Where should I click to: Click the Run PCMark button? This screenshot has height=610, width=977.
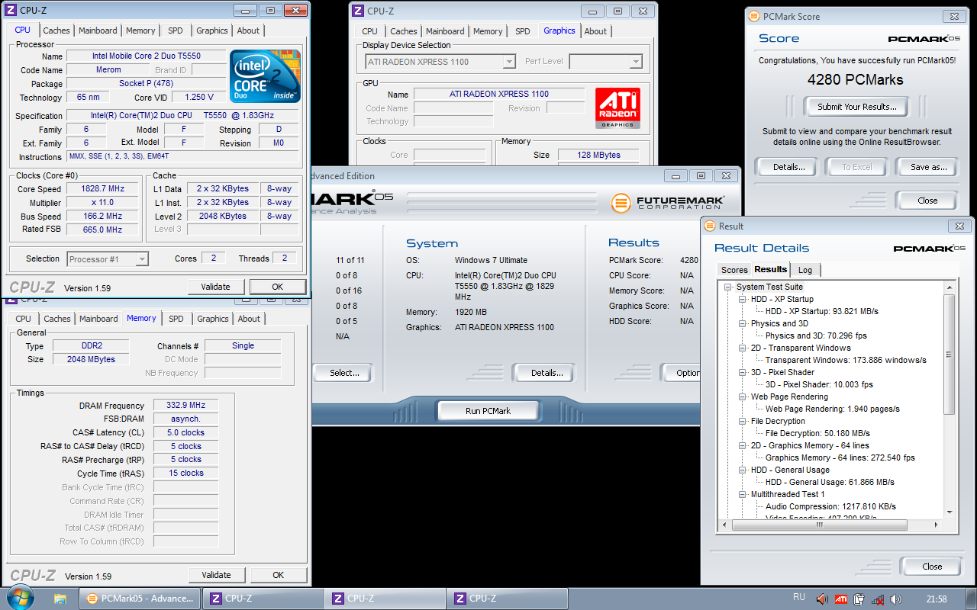(x=488, y=411)
